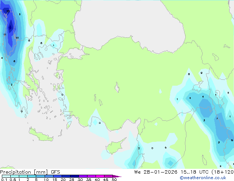Image resolution: width=234 pixels, height=181 pixels.
Task: Click the legend label "0.1"
Action: coord(4,180)
